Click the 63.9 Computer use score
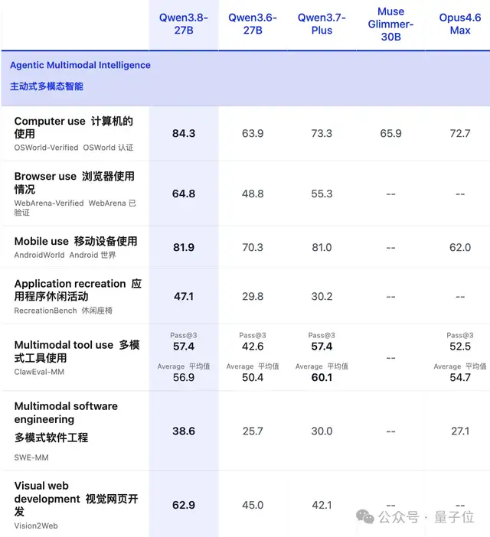This screenshot has height=537, width=490. pos(253,133)
